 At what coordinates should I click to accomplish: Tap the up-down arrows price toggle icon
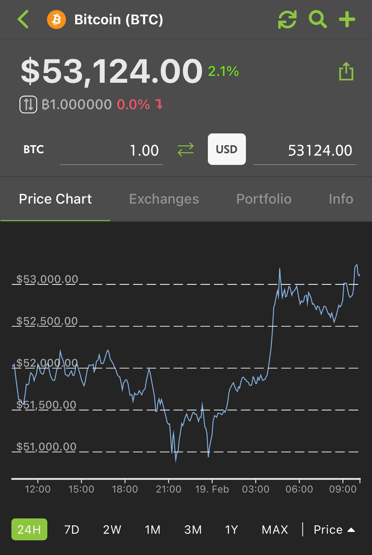pos(28,104)
